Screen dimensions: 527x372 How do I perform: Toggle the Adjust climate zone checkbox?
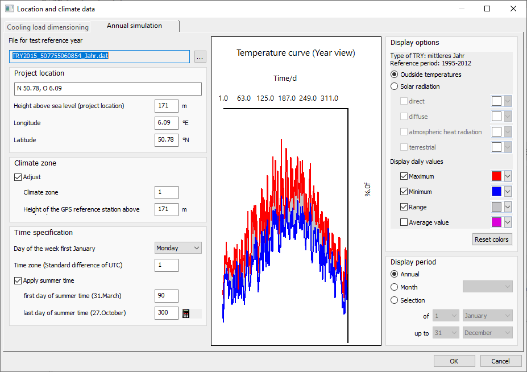point(18,177)
